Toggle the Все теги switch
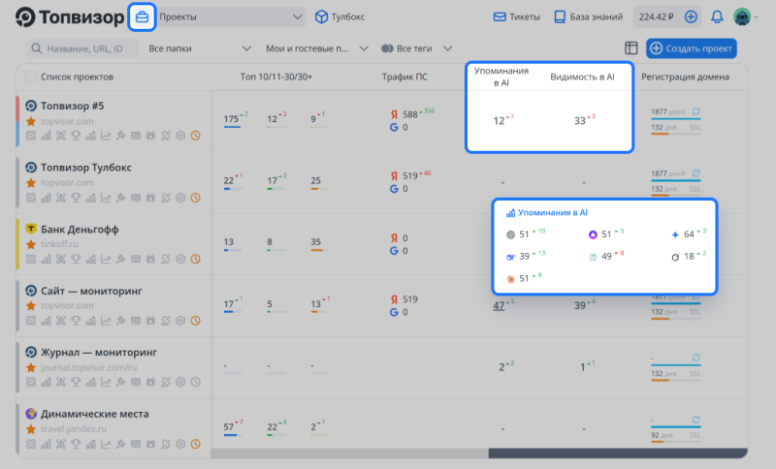This screenshot has height=469, width=776. click(x=387, y=48)
